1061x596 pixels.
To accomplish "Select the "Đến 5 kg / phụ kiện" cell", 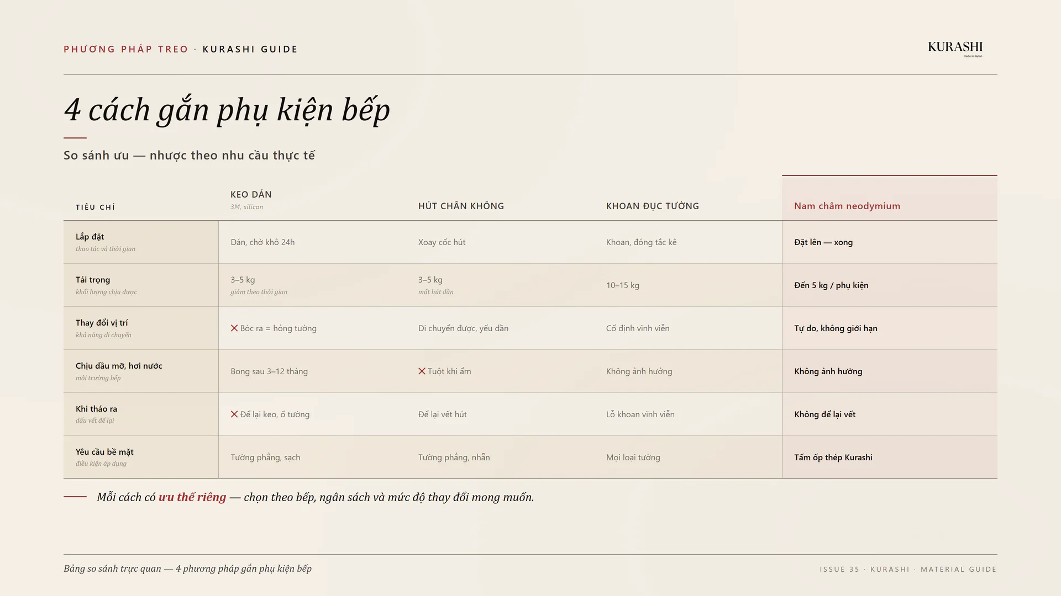I will tap(831, 285).
